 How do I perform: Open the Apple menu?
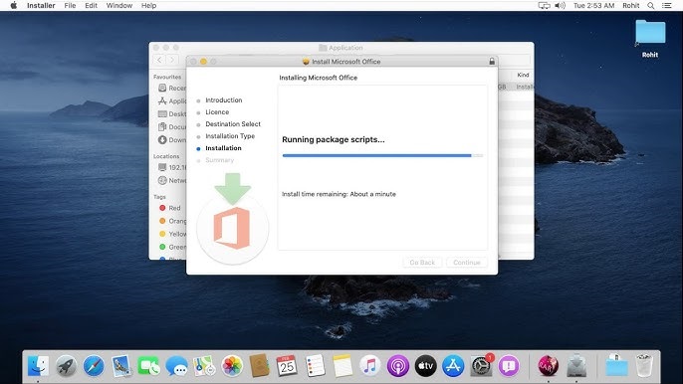[x=14, y=6]
